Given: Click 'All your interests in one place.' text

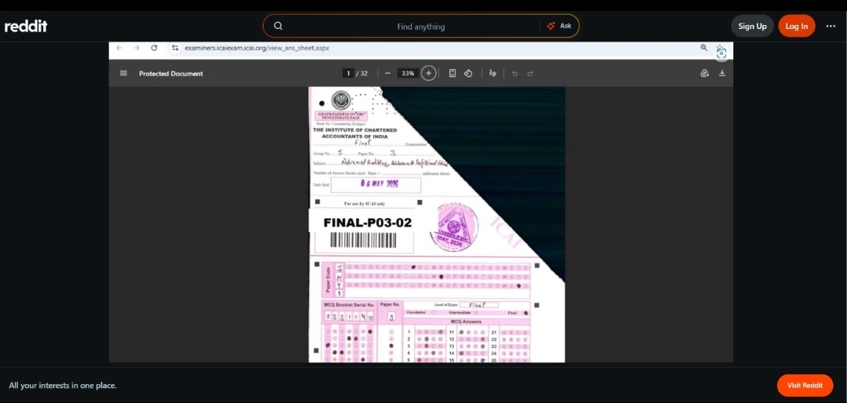Looking at the screenshot, I should coord(63,385).
